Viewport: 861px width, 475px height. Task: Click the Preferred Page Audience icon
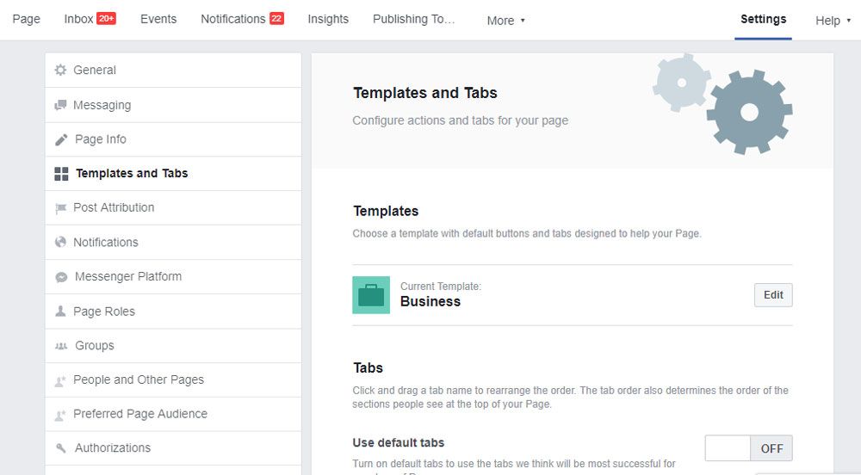click(x=60, y=415)
